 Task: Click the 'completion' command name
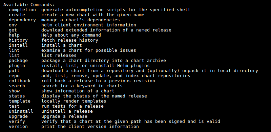[x=22, y=10]
